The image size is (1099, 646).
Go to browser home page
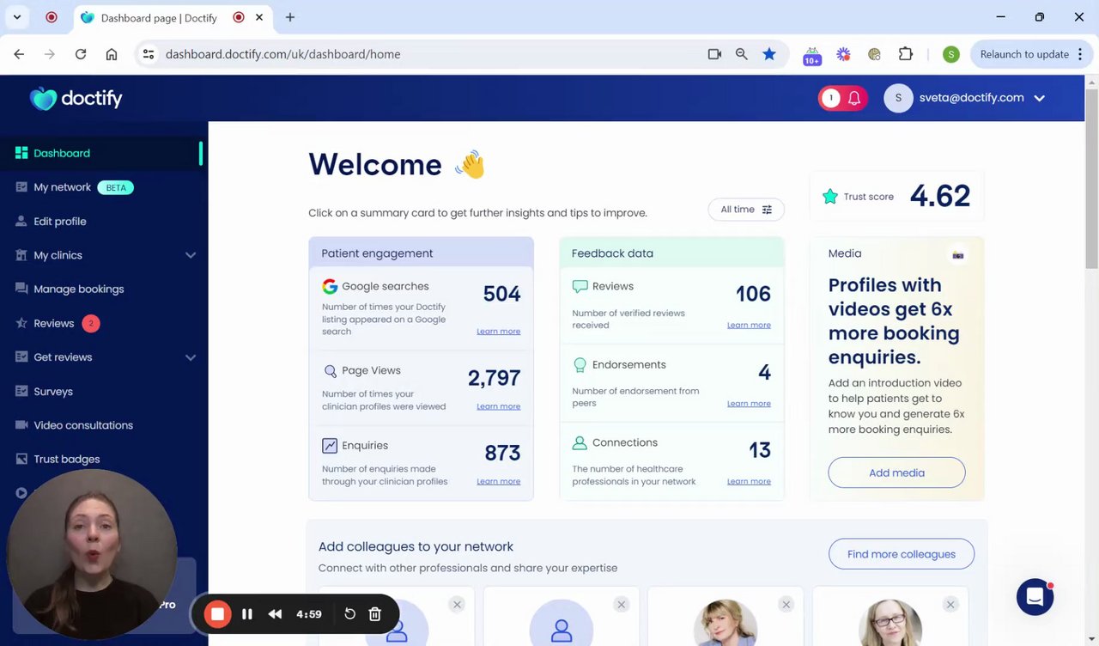(112, 54)
